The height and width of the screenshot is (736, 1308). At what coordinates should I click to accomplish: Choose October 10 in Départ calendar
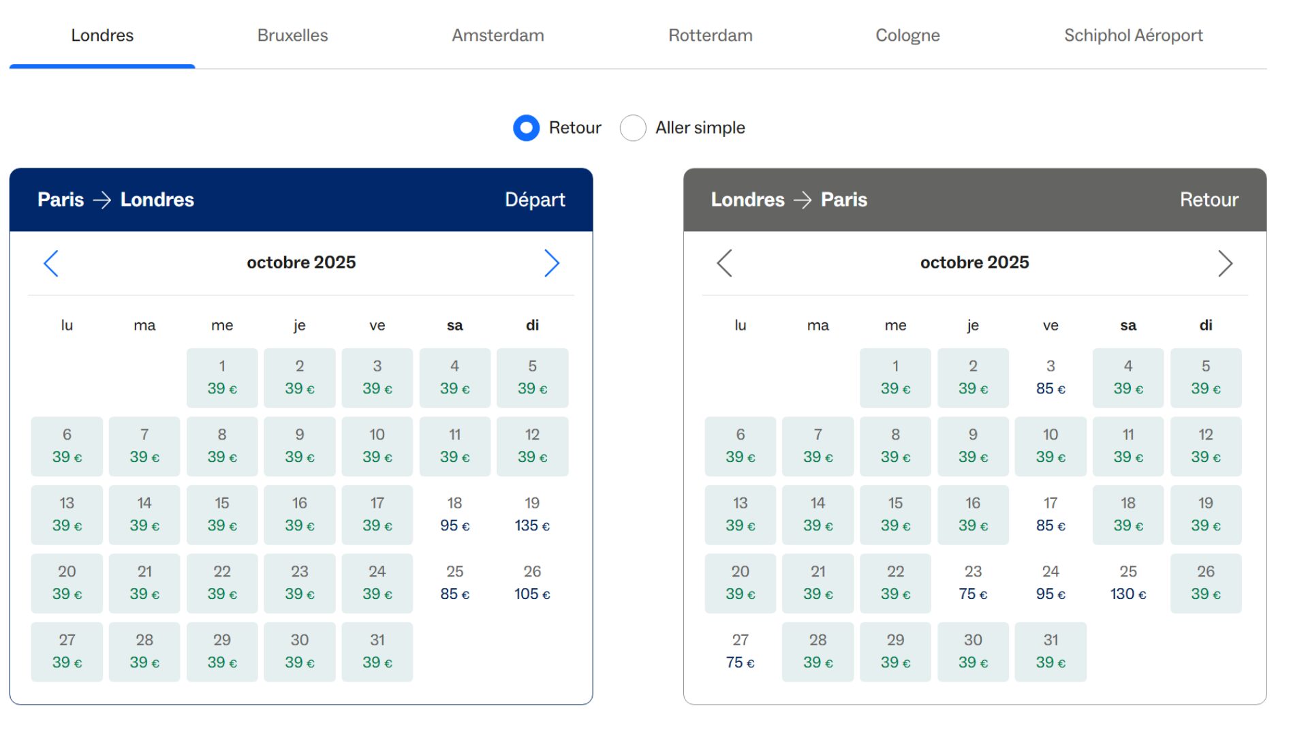coord(377,446)
